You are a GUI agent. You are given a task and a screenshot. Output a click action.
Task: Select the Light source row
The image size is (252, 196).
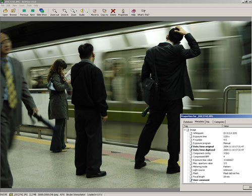point(220,170)
